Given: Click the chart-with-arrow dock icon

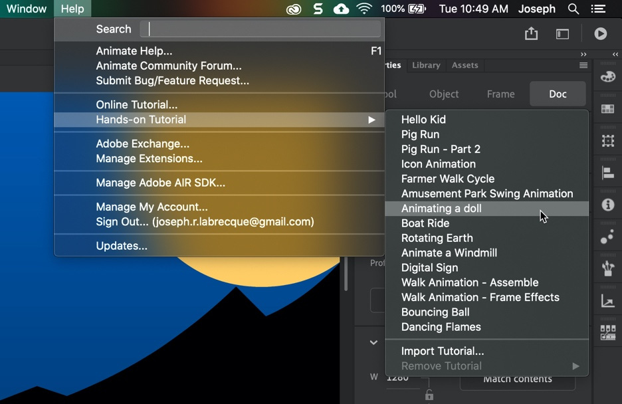Looking at the screenshot, I should tap(608, 301).
